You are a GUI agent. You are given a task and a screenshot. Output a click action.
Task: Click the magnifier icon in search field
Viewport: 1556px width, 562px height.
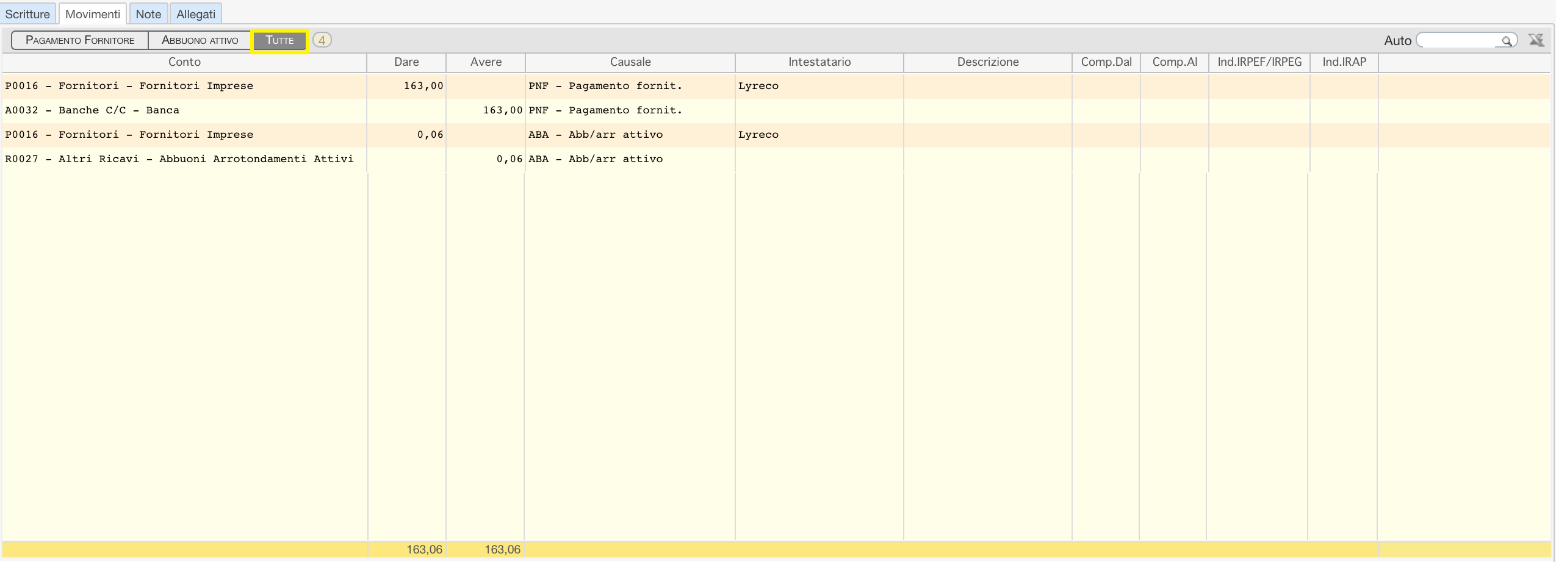(x=1507, y=41)
